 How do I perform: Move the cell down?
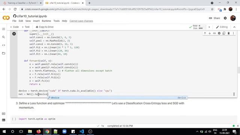210,33
